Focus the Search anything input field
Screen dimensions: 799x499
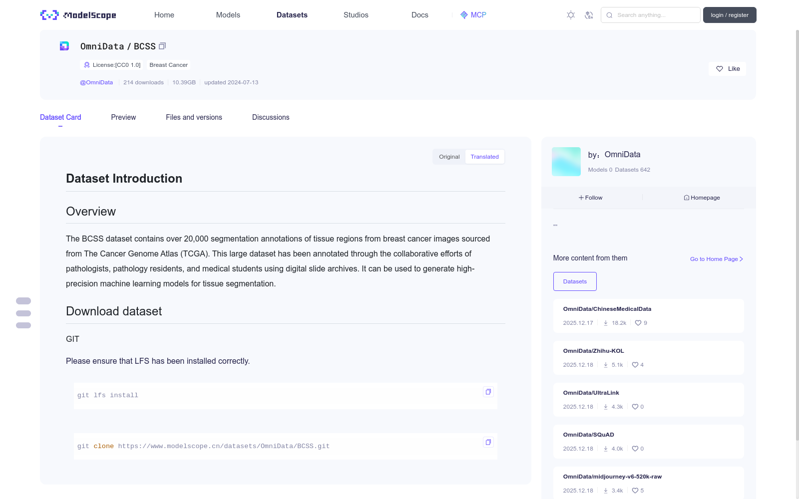(x=655, y=15)
